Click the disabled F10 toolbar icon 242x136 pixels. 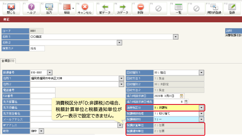tap(196, 9)
